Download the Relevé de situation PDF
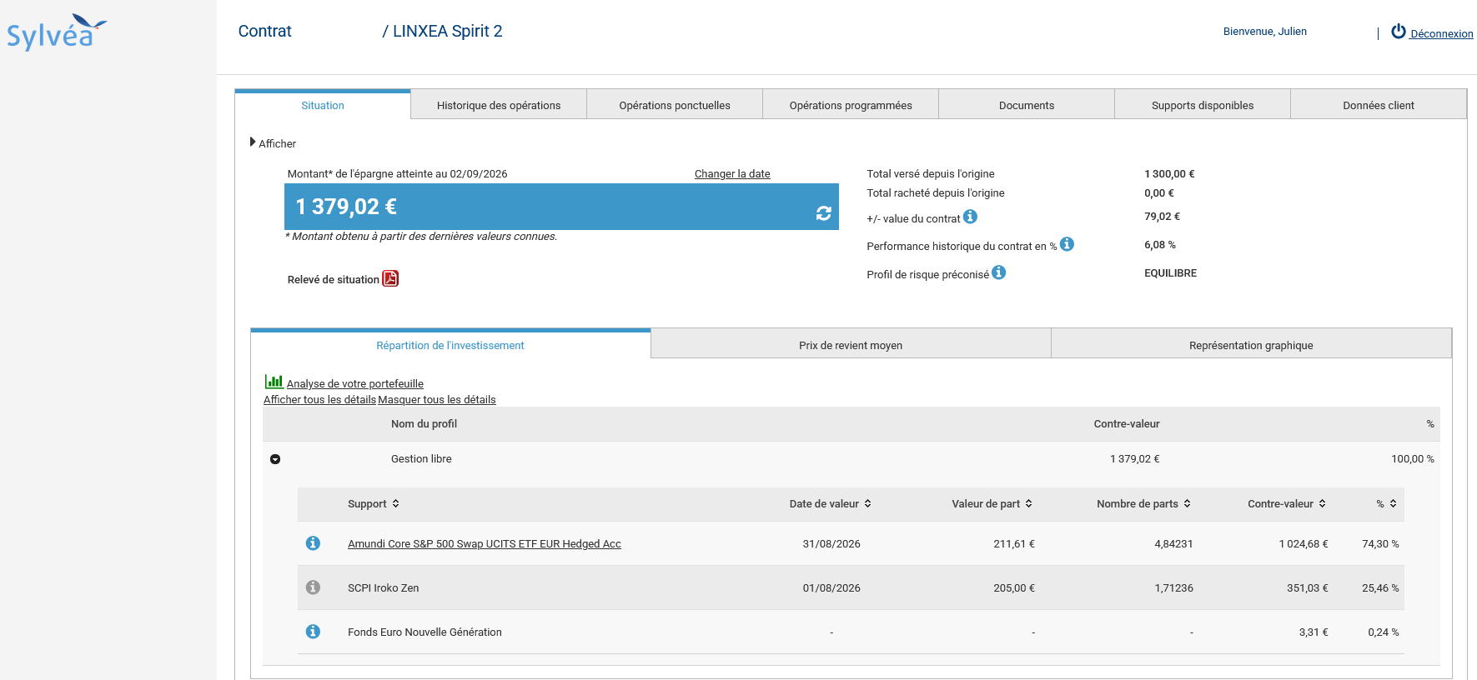 390,278
